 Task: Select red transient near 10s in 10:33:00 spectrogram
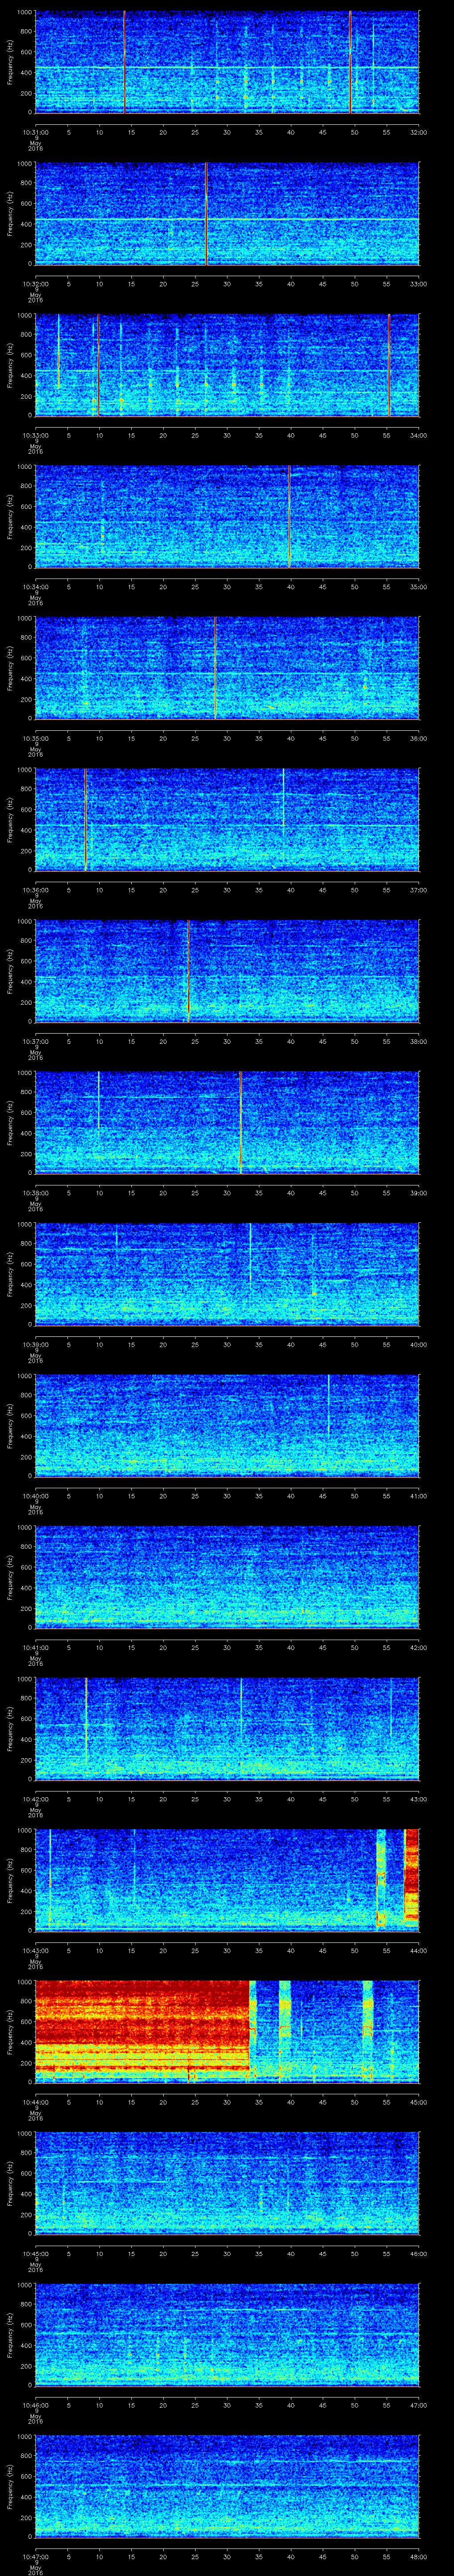(98, 365)
